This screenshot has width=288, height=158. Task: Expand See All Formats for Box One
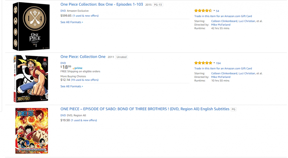(x=72, y=22)
